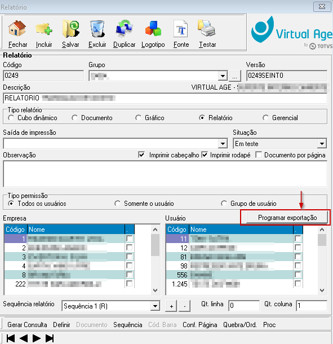Click the Empresa list scrollbar thumb

(x=155, y=245)
